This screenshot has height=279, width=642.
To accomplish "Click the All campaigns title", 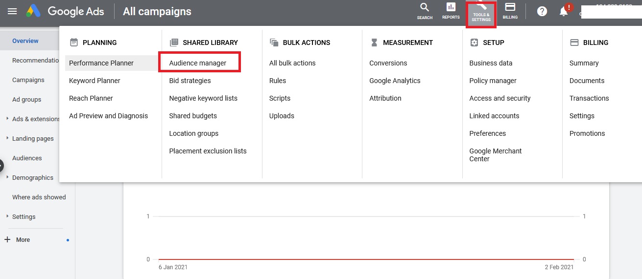I will pyautogui.click(x=157, y=11).
